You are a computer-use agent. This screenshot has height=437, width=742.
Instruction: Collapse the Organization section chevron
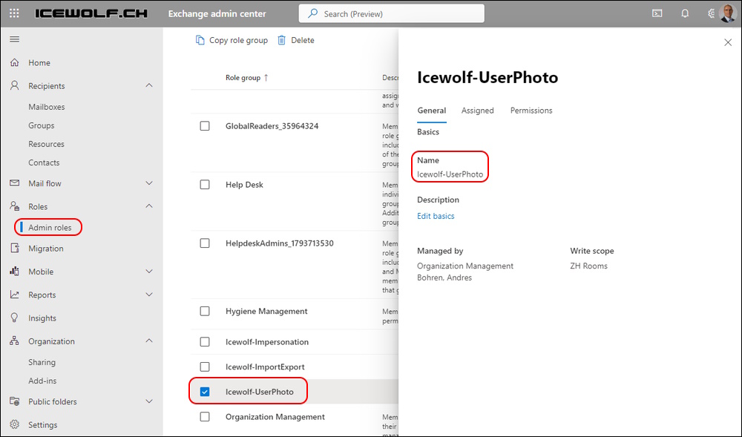(x=149, y=341)
